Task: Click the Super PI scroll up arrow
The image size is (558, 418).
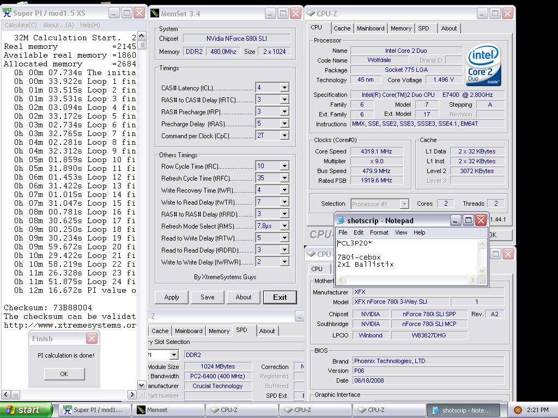Action: pyautogui.click(x=141, y=36)
